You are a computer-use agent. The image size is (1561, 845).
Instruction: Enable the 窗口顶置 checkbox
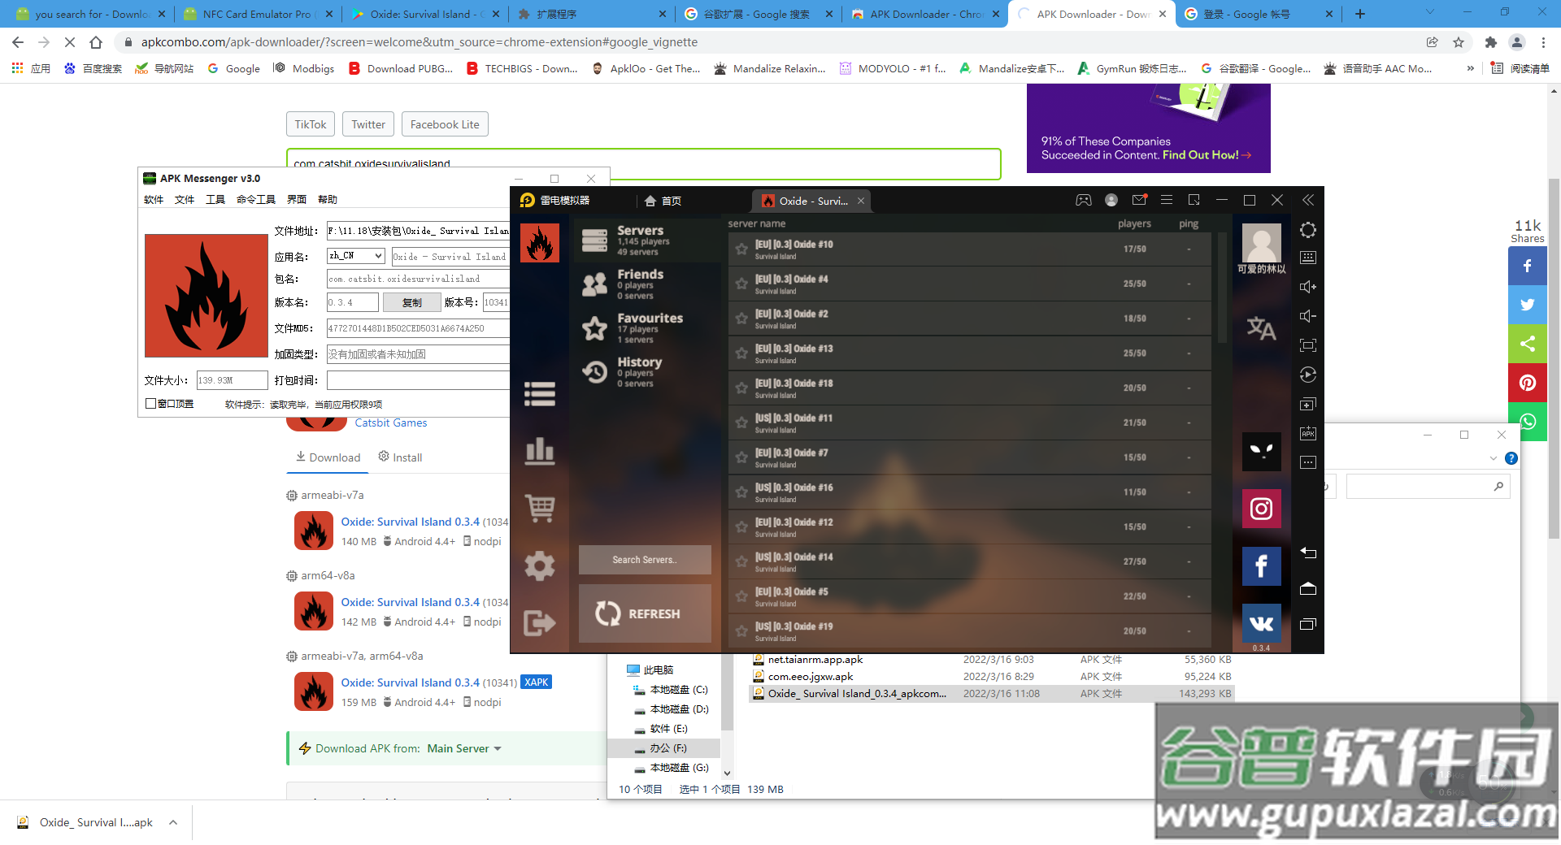click(x=150, y=404)
